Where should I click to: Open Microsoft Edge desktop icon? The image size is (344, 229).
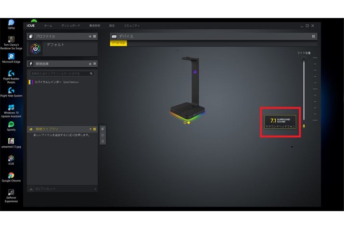tap(11, 58)
